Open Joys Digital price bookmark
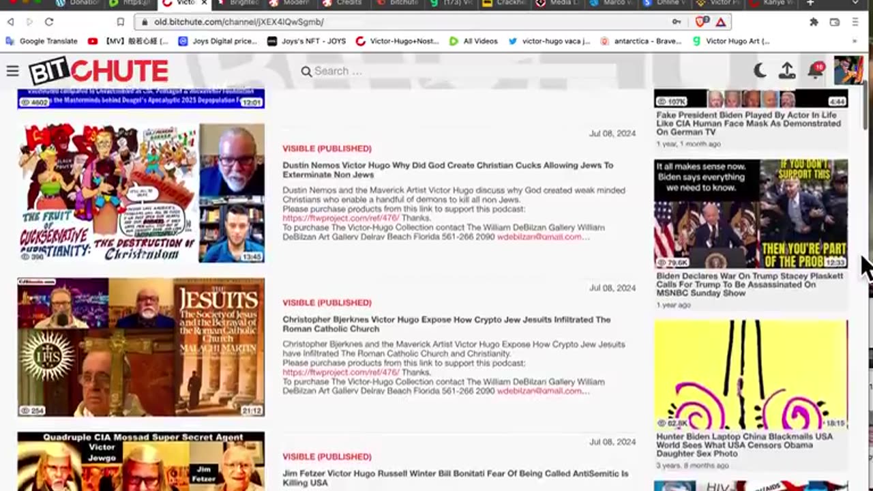 218,41
